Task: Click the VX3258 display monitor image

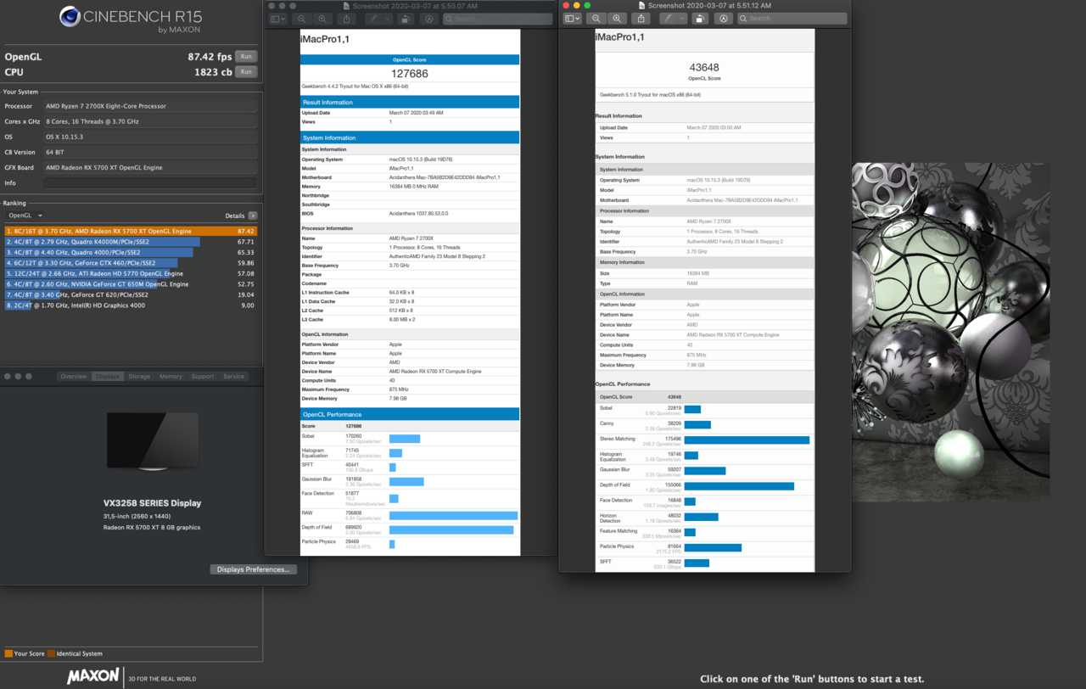Action: click(153, 441)
